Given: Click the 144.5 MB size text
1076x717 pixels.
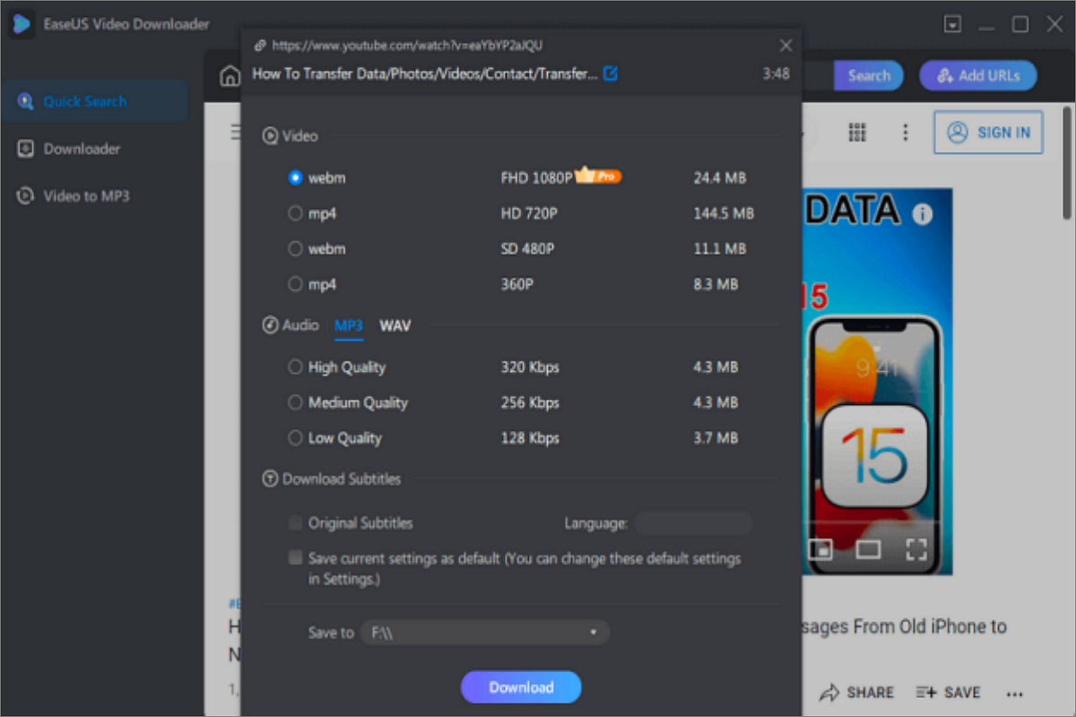Looking at the screenshot, I should point(724,213).
